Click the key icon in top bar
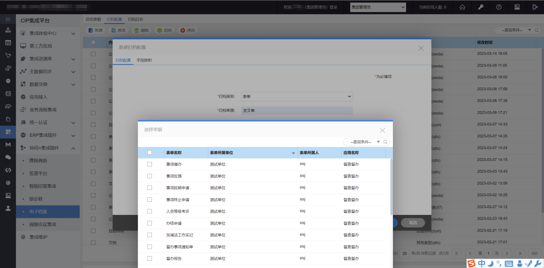The width and height of the screenshot is (544, 268). coord(480,7)
